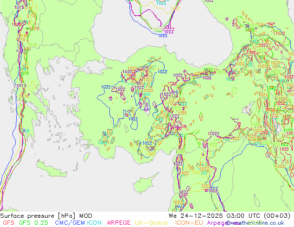This screenshot has width=294, height=227.
Task: Click the "We 24-12-2025 03:00 UTC (00+03)" timestamp
Action: pyautogui.click(x=230, y=216)
